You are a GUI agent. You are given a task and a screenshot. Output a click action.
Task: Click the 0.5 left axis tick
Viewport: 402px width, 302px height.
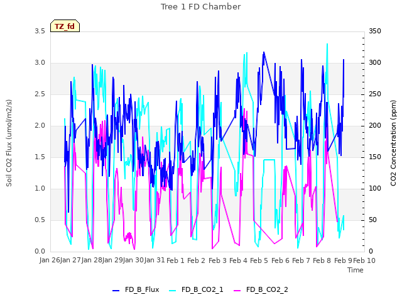click(x=40, y=220)
